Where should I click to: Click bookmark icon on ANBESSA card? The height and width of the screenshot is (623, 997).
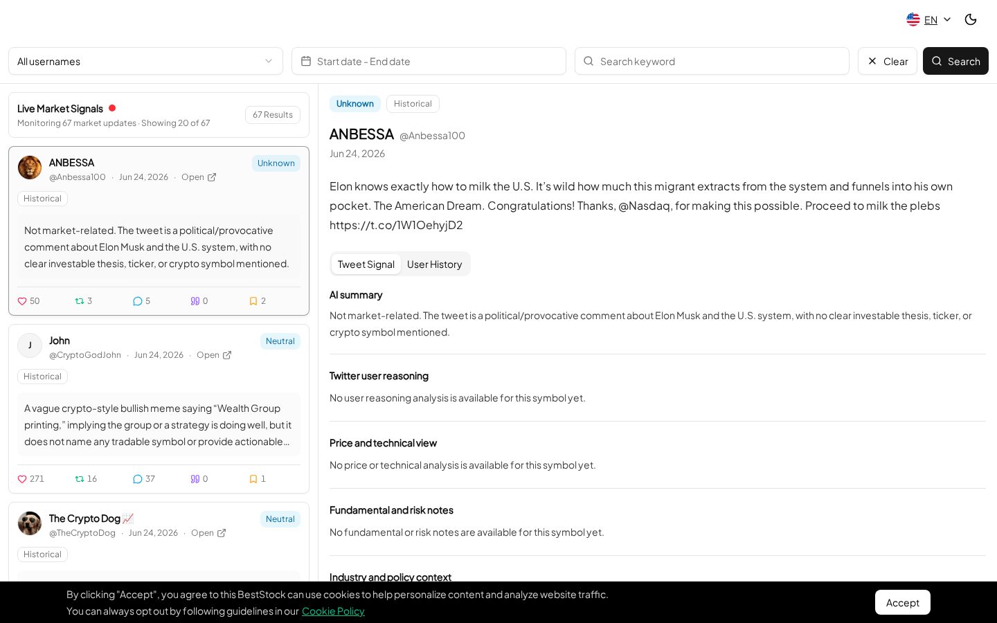tap(253, 301)
